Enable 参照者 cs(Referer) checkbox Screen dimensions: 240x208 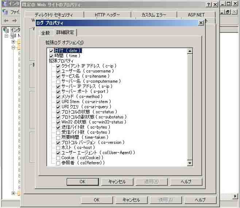pyautogui.click(x=58, y=163)
